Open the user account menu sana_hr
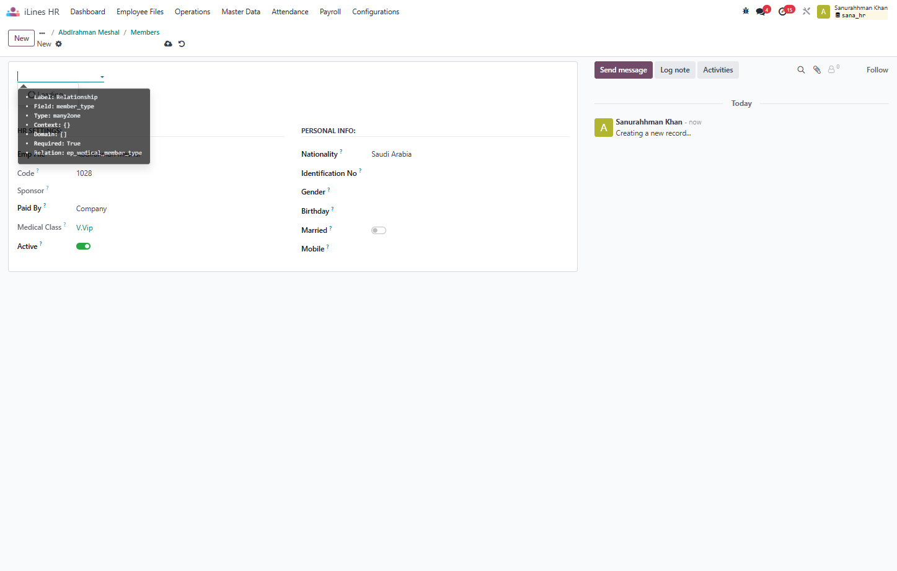 [860, 12]
